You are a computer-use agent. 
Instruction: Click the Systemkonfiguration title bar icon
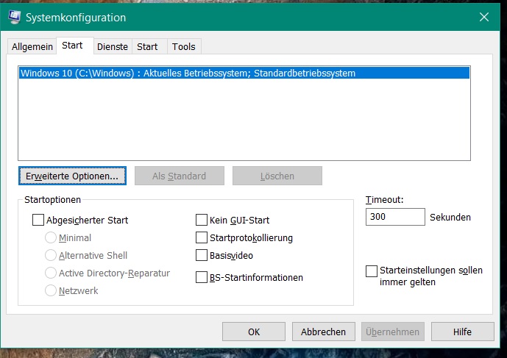pos(15,17)
